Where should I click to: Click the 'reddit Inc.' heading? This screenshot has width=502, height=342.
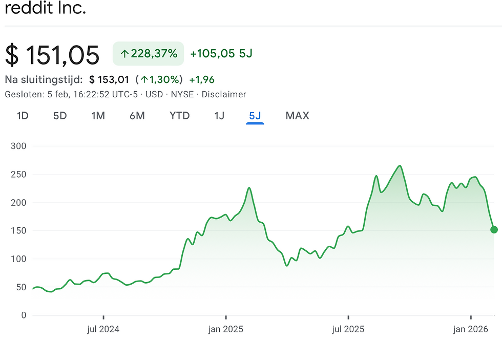point(46,8)
